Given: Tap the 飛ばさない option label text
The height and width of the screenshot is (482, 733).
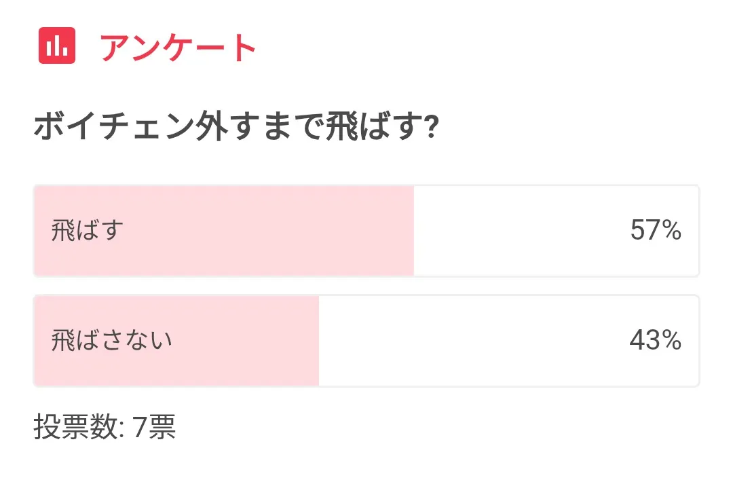Looking at the screenshot, I should tap(112, 341).
